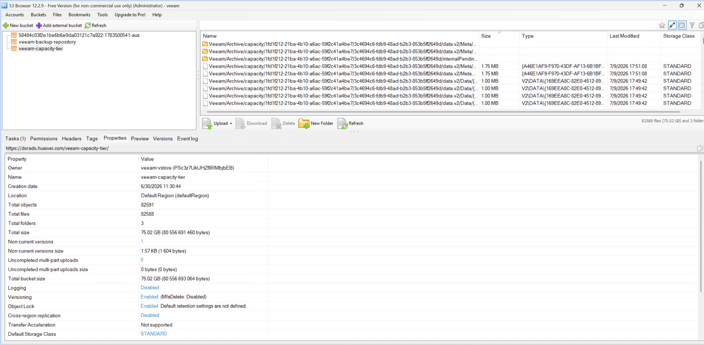
Task: Click the Refresh icon in the buckets toolbar
Action: 88,25
